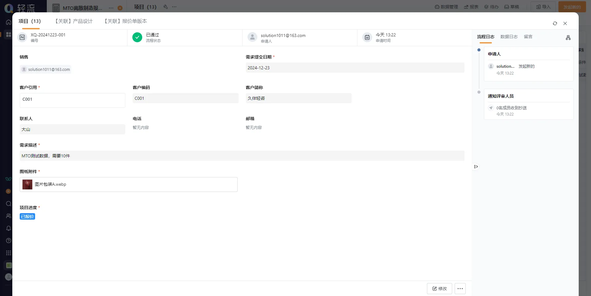The height and width of the screenshot is (296, 591).
Task: Switch to 【关联】产品设计 tab
Action: [x=73, y=21]
